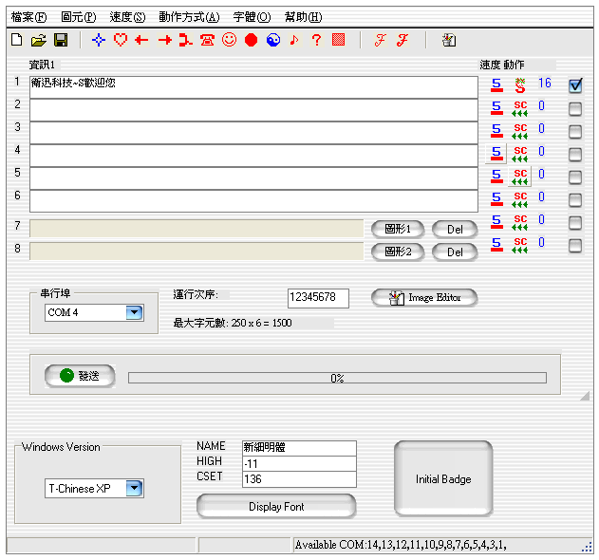This screenshot has height=560, width=599.
Task: Open the 檔案(F) menu
Action: [x=28, y=17]
